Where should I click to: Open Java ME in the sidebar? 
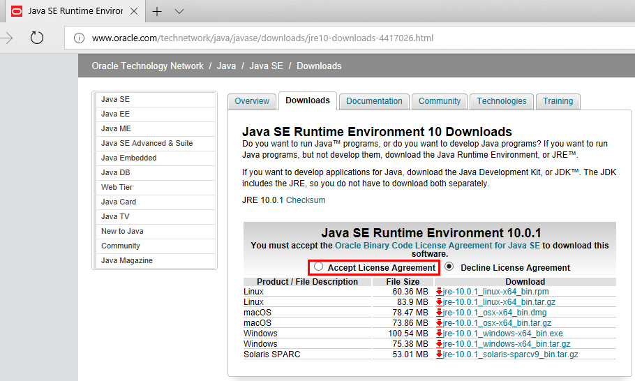(155, 129)
